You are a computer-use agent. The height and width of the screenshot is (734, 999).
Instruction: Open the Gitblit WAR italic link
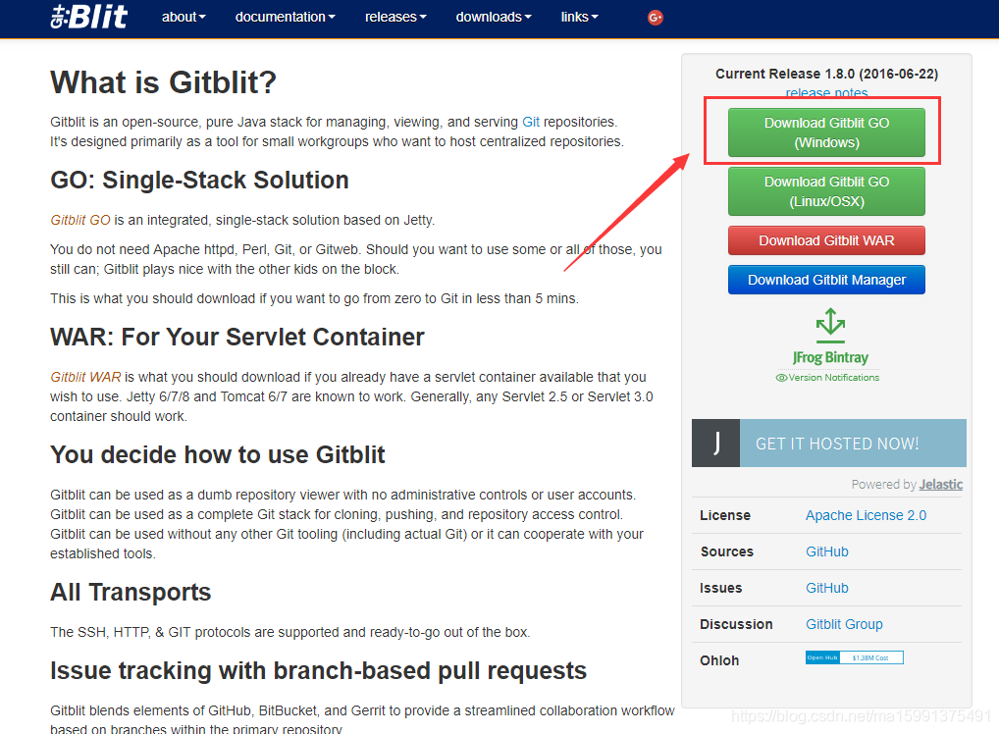point(85,377)
